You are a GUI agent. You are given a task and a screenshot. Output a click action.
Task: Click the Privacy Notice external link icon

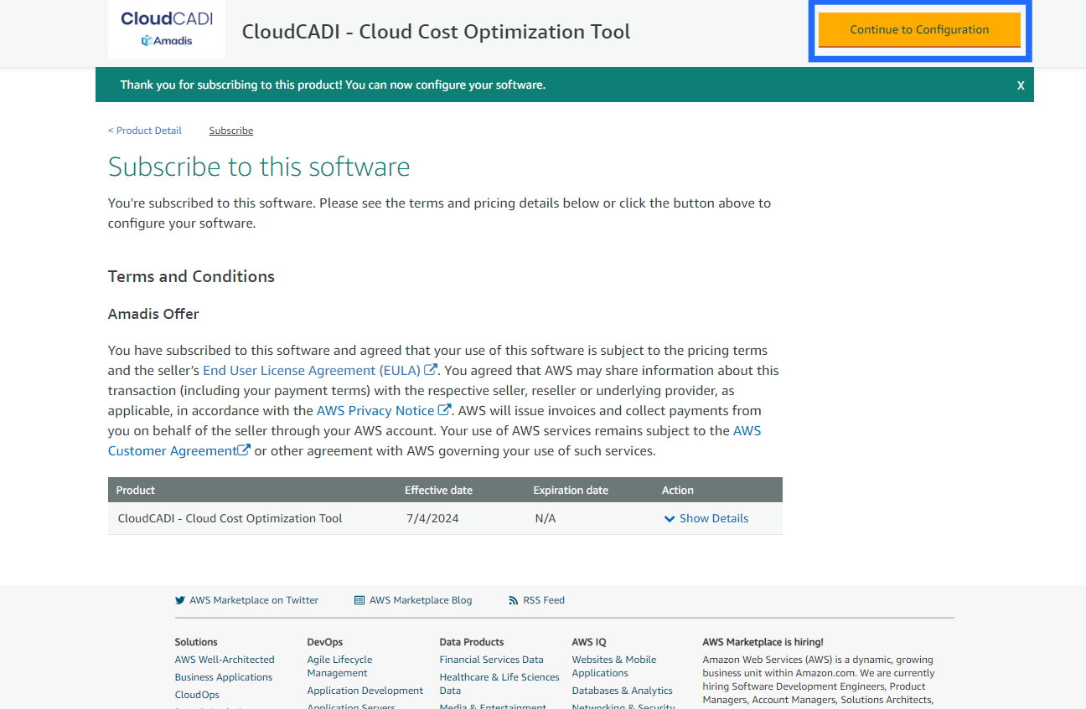coord(445,410)
